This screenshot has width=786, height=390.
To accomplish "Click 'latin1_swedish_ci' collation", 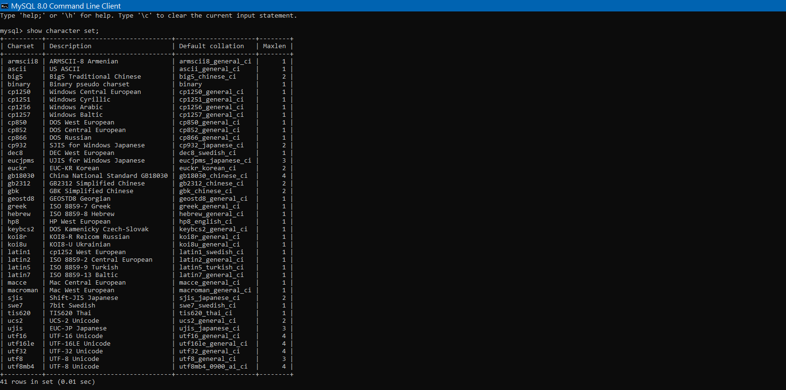I will [x=212, y=252].
